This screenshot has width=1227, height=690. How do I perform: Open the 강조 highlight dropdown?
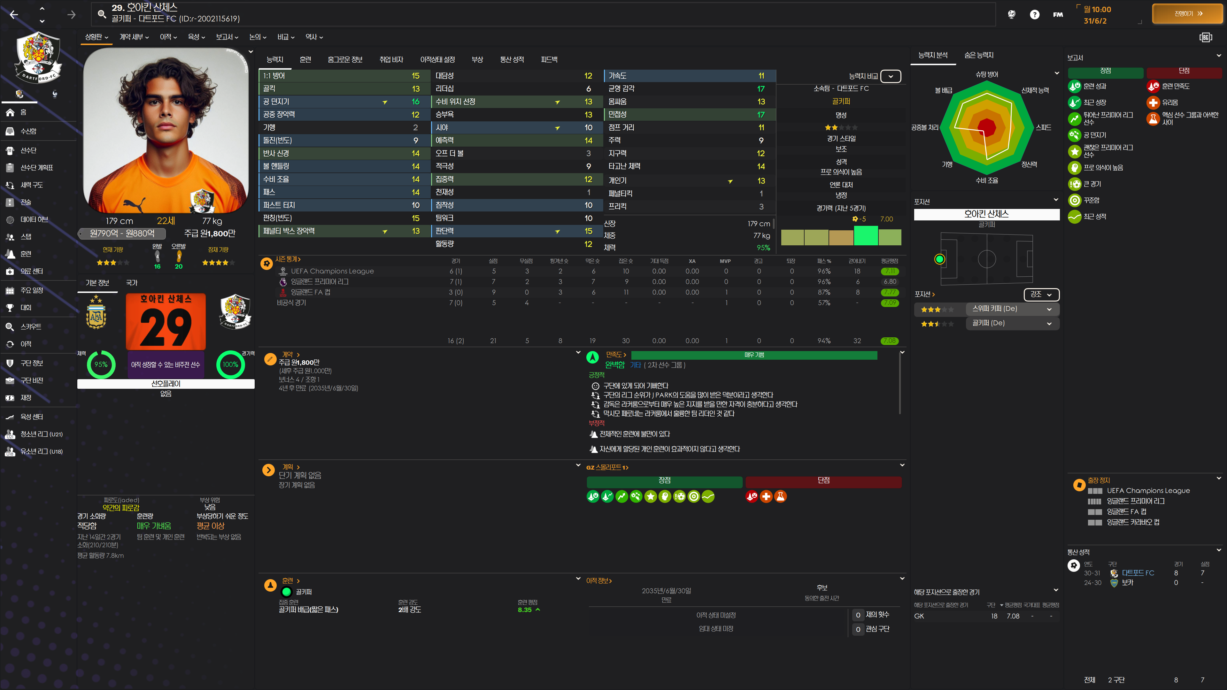point(1041,294)
